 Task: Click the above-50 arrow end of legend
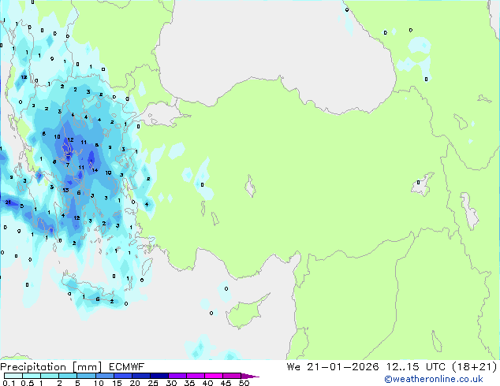(250, 376)
